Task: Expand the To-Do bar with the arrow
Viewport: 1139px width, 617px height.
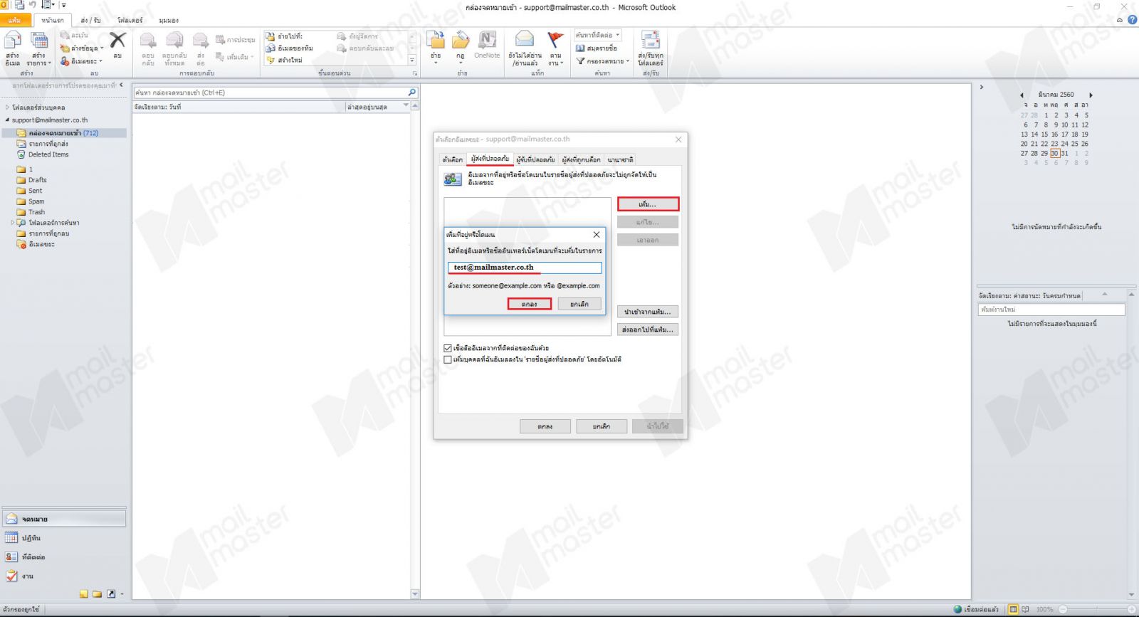Action: click(982, 88)
